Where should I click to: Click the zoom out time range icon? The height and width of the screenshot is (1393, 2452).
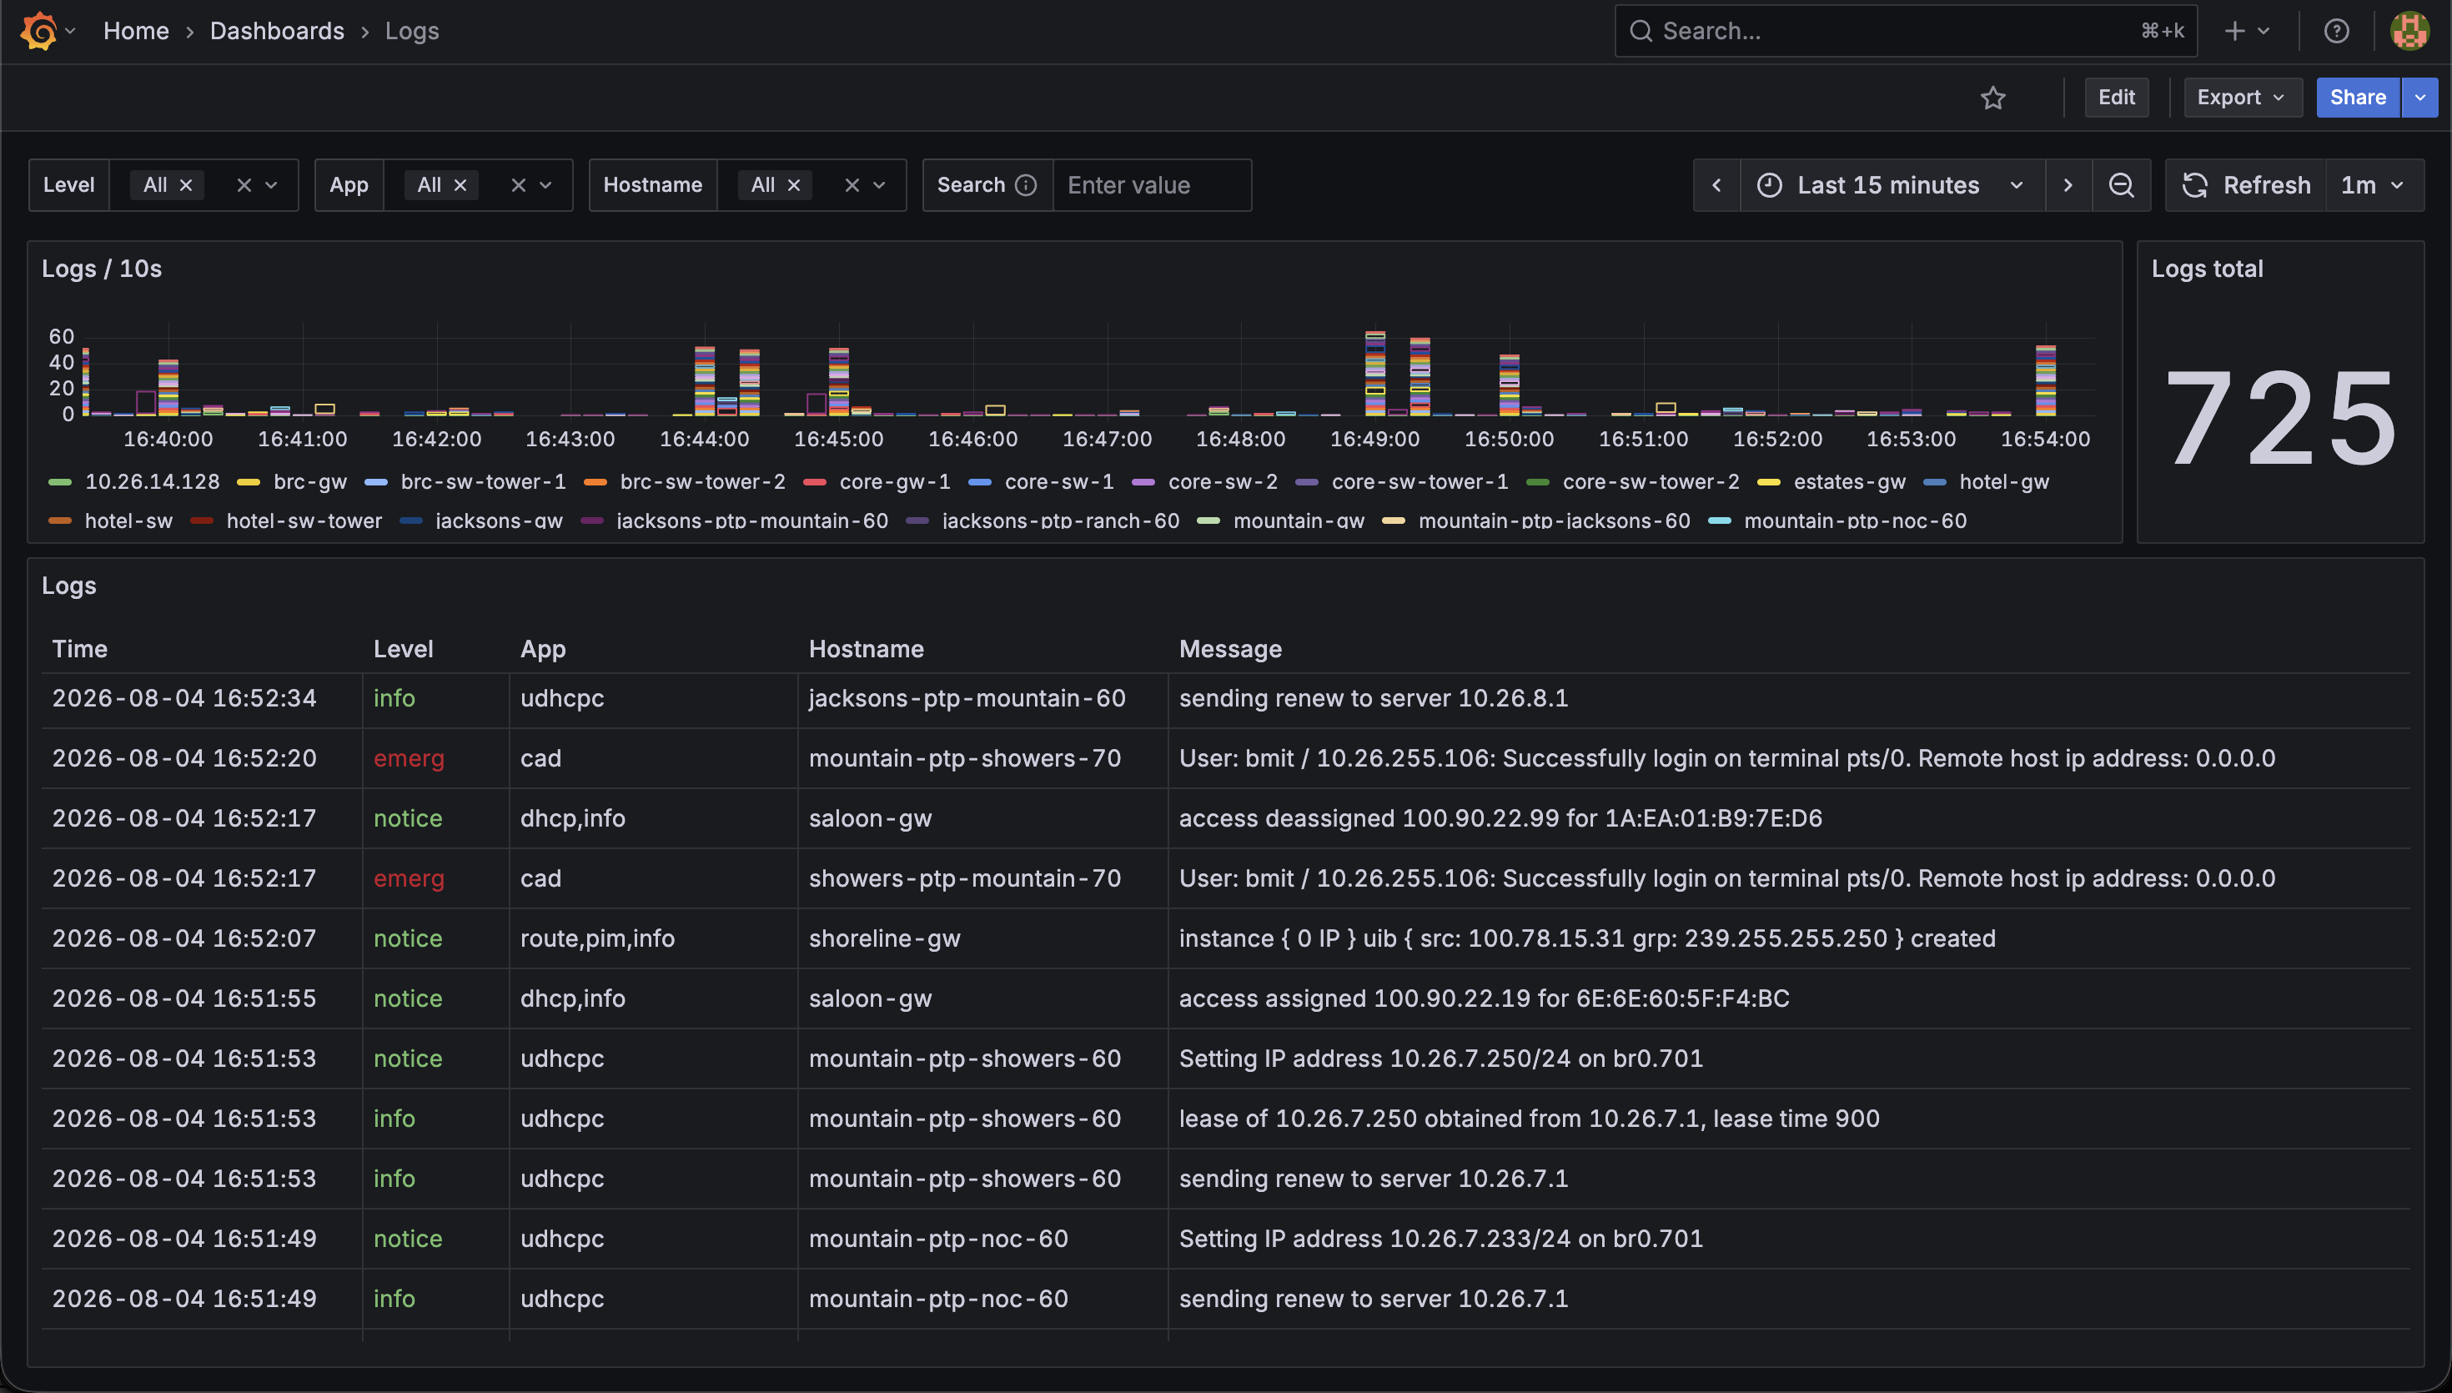click(2121, 184)
